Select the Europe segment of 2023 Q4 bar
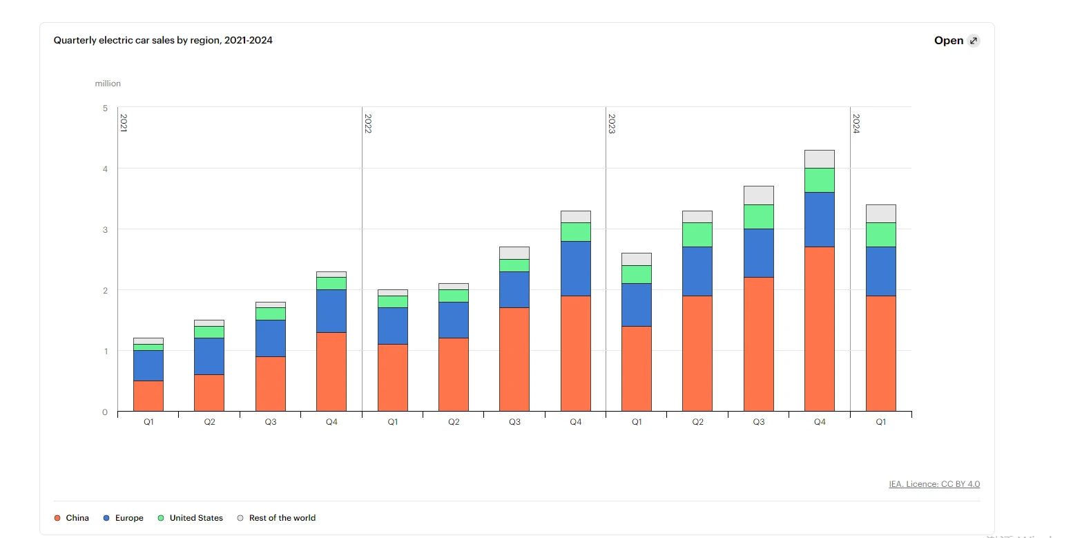 820,220
